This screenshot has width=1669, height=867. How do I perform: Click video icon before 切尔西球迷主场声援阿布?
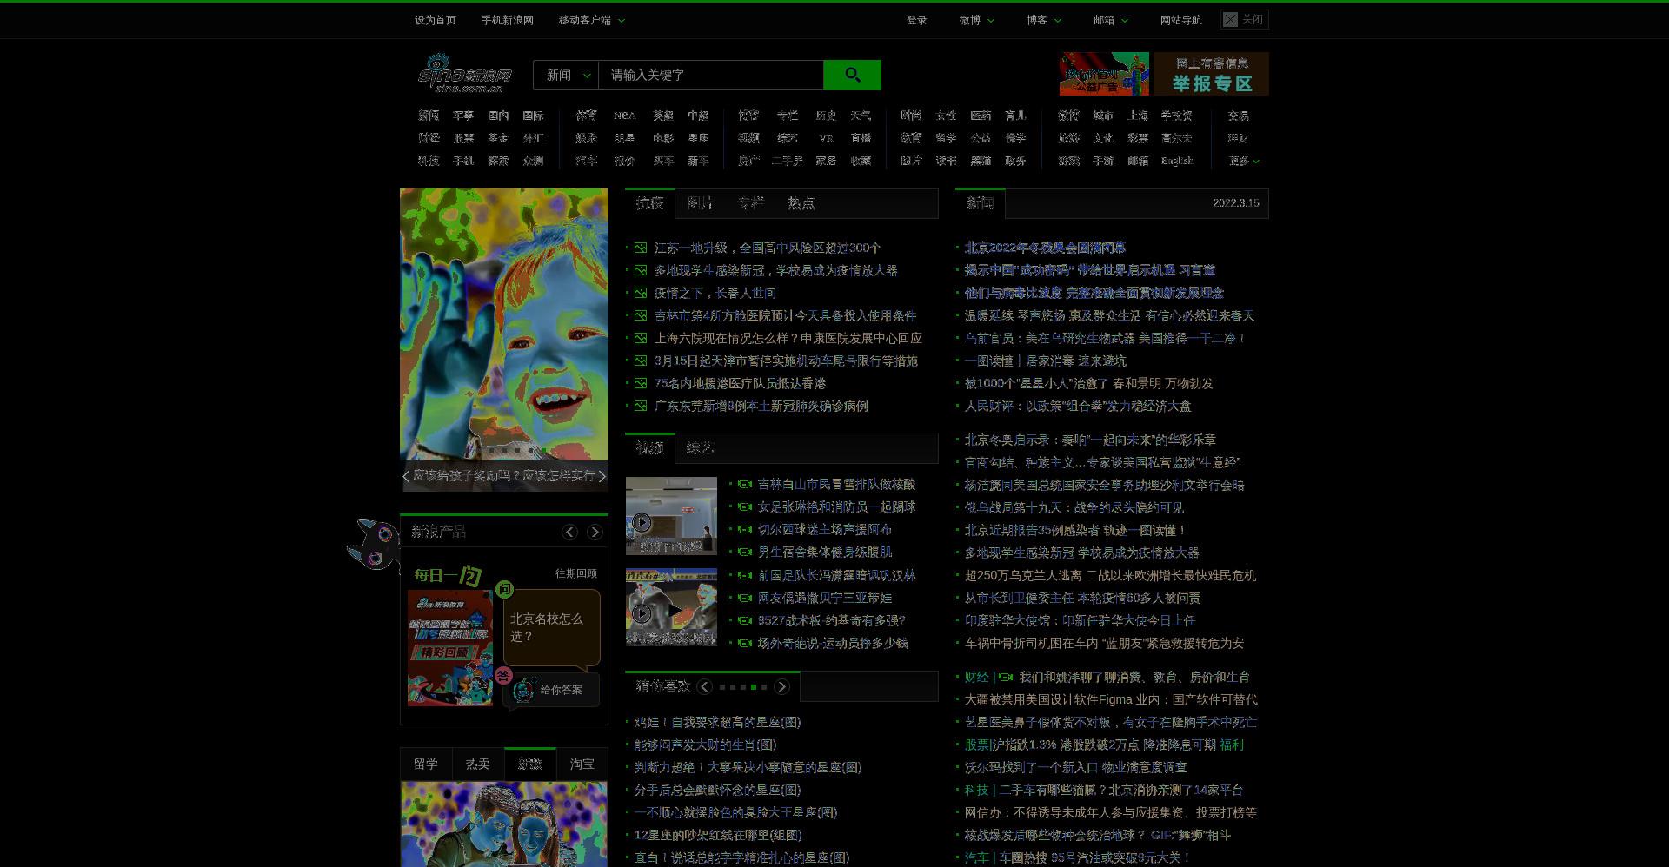(x=745, y=530)
